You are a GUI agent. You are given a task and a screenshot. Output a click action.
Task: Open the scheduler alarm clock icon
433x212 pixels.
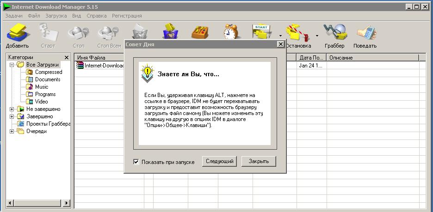[x=230, y=31]
